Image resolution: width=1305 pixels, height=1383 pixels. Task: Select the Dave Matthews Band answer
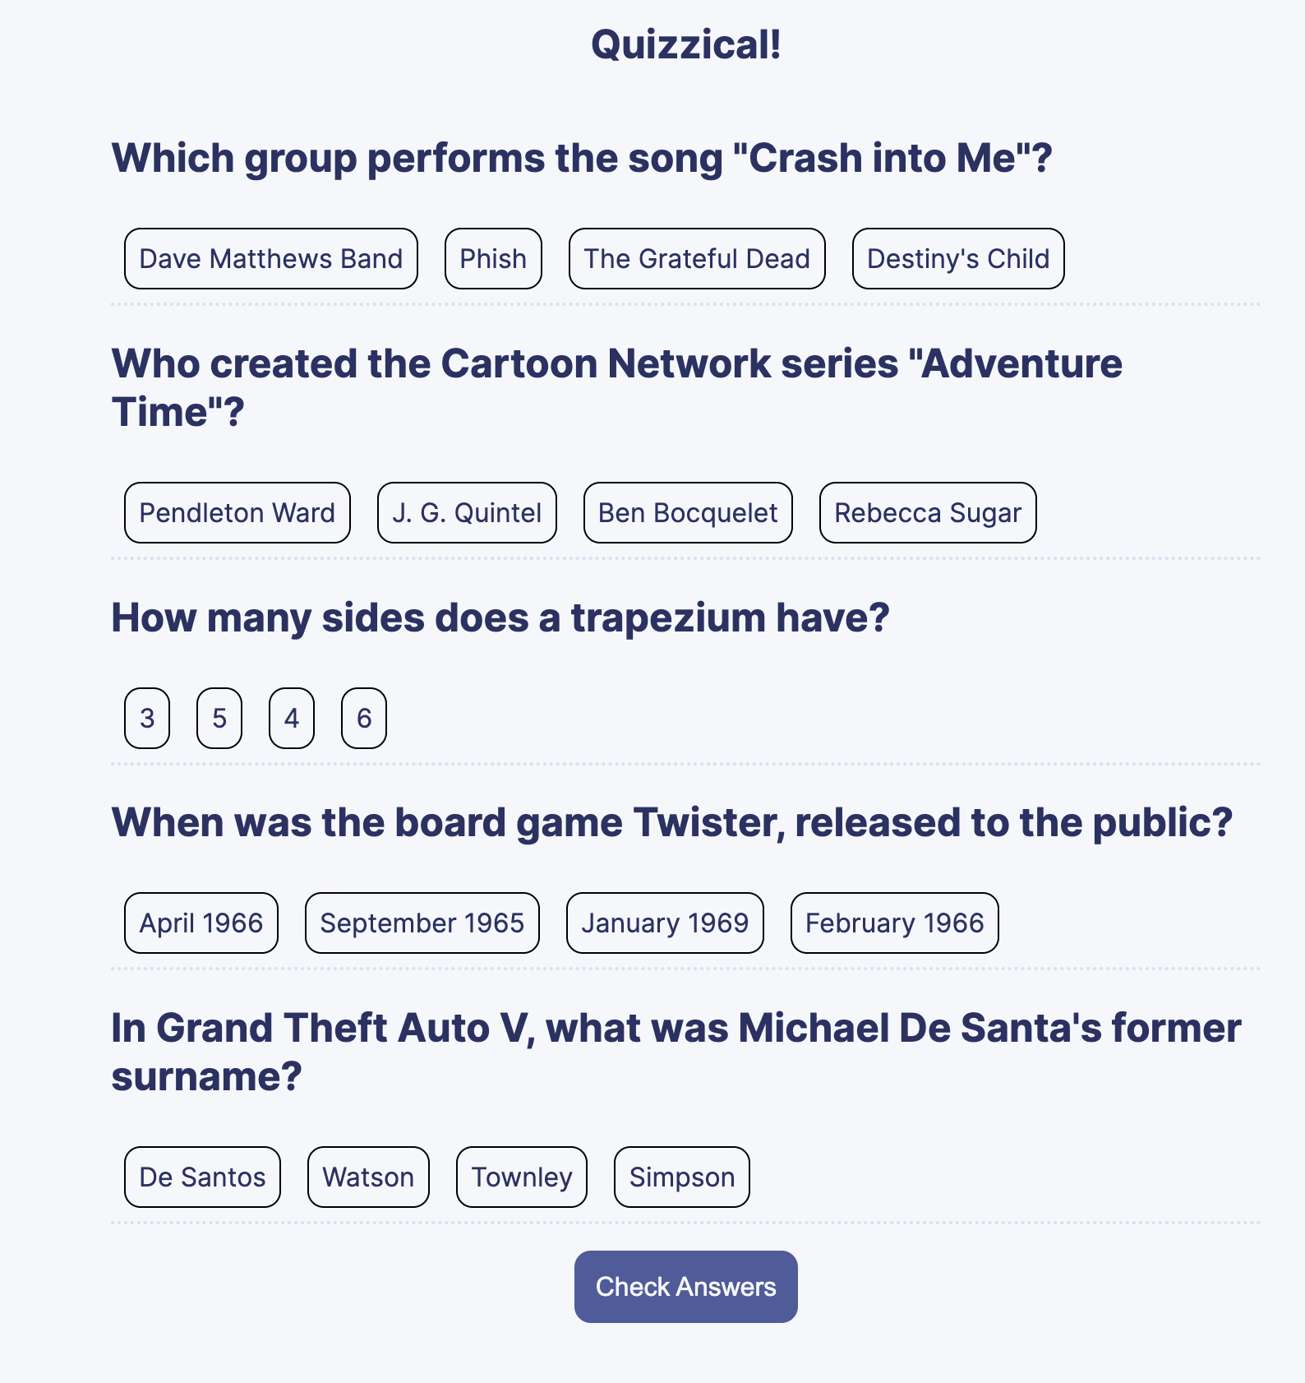271,259
